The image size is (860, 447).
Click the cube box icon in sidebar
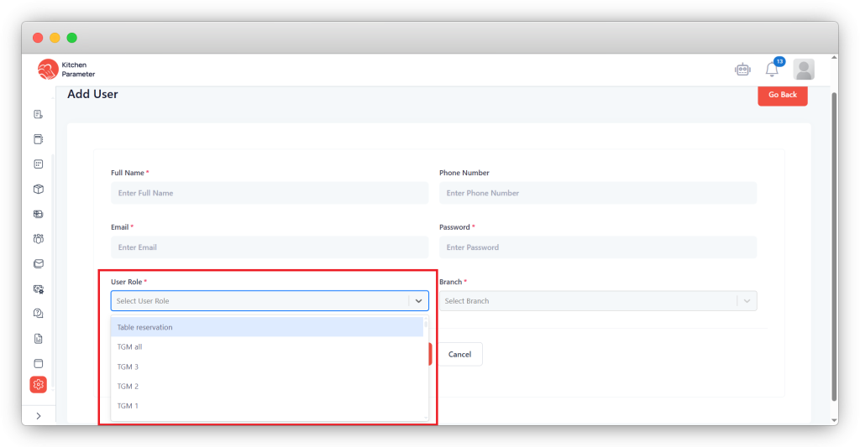point(38,189)
